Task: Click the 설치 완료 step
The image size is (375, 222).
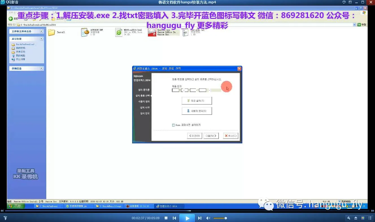Action: click(145, 113)
